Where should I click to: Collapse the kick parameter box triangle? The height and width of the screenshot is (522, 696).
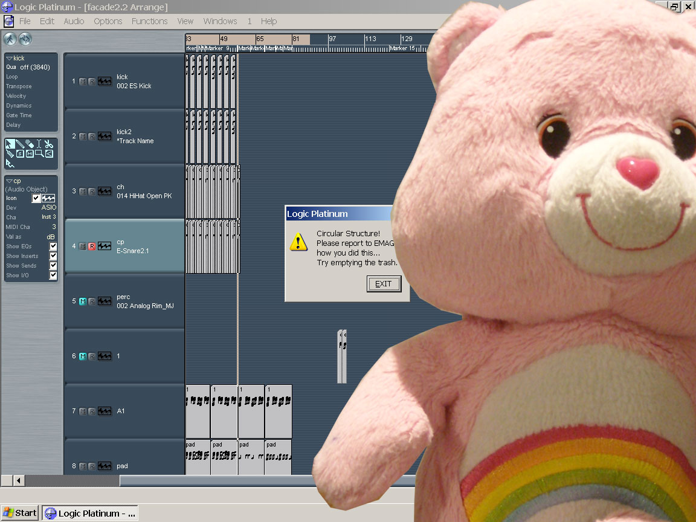click(9, 58)
